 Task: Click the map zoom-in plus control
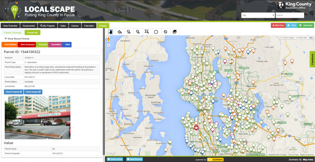pyautogui.click(x=109, y=45)
